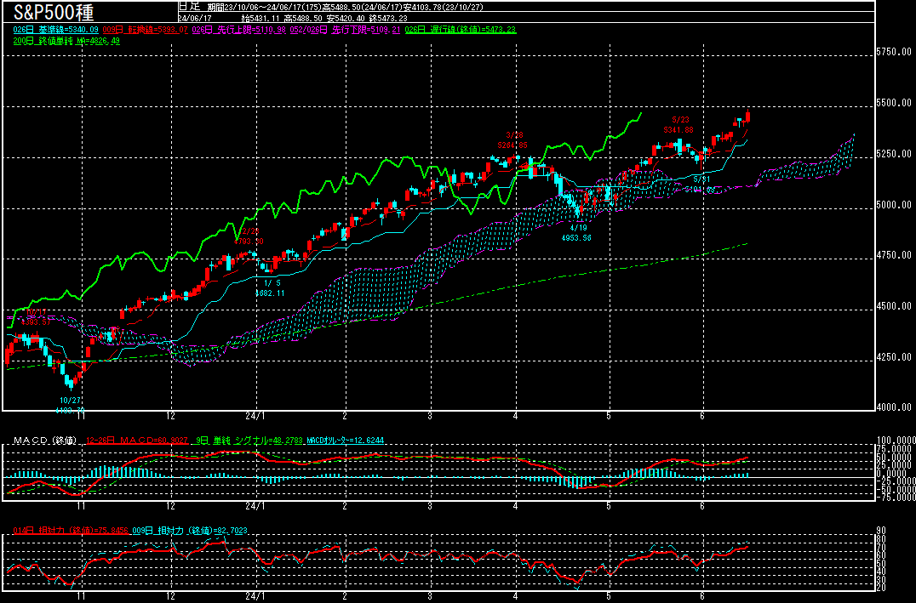Screen dimensions: 916x603
Task: Click month label 4 under the MACD panel
Action: (x=515, y=506)
